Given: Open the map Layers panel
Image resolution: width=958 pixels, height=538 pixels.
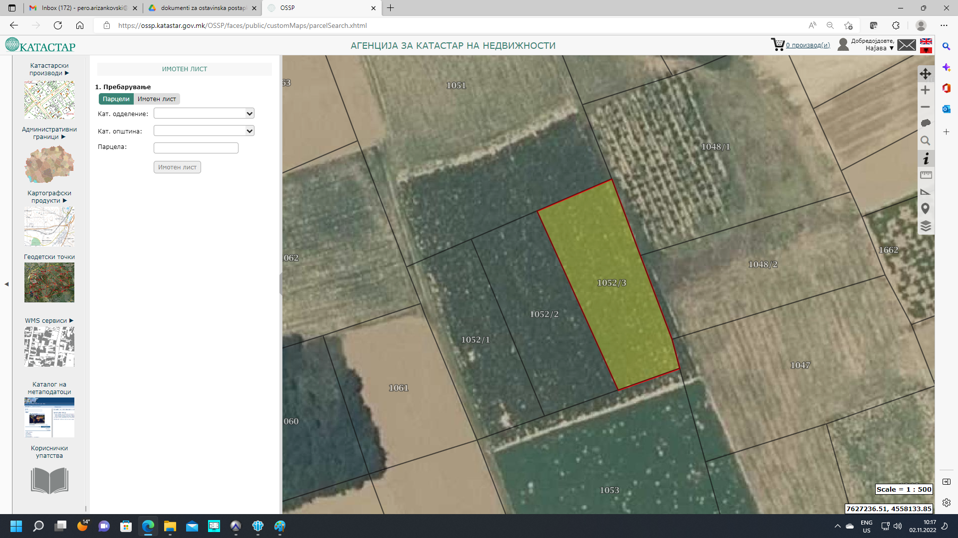Looking at the screenshot, I should [926, 226].
